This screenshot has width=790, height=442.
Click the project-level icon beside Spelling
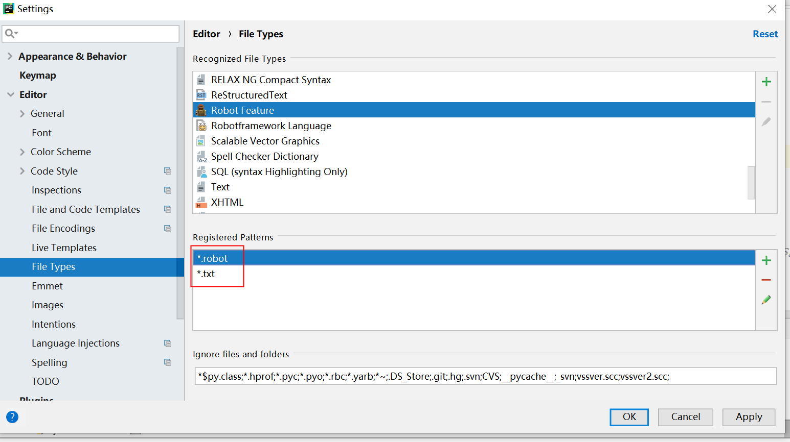tap(167, 362)
